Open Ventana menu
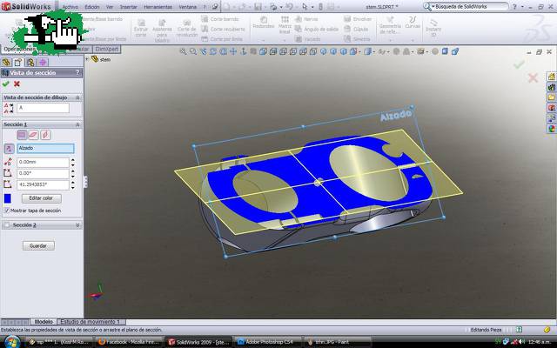Screen dimensions: 557x348 tap(187, 7)
